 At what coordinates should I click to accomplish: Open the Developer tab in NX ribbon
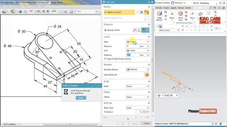(181, 8)
